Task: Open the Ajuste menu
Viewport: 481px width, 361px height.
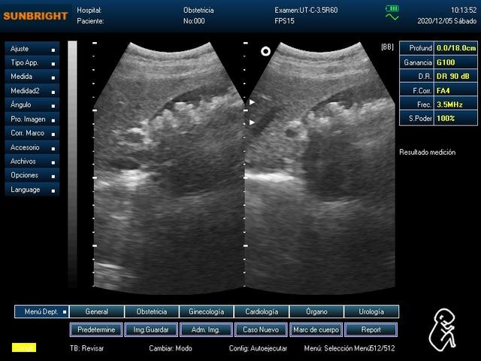Action: point(32,49)
